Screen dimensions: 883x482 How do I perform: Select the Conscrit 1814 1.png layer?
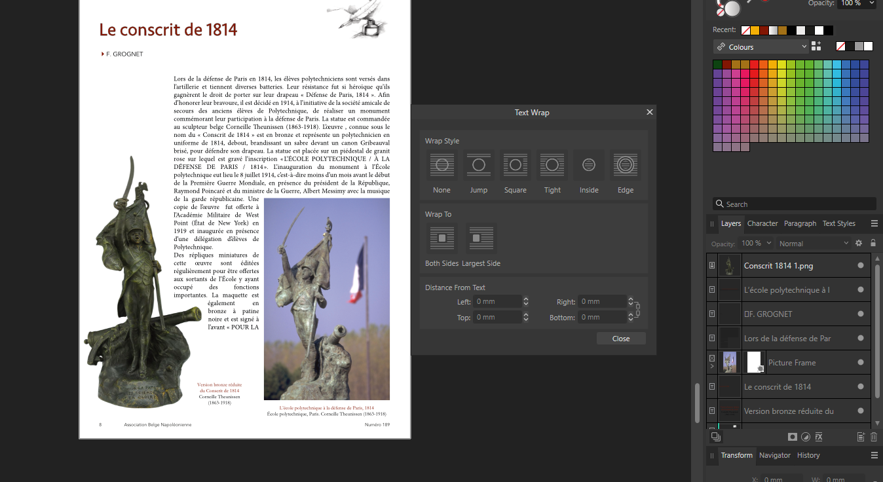(x=789, y=266)
